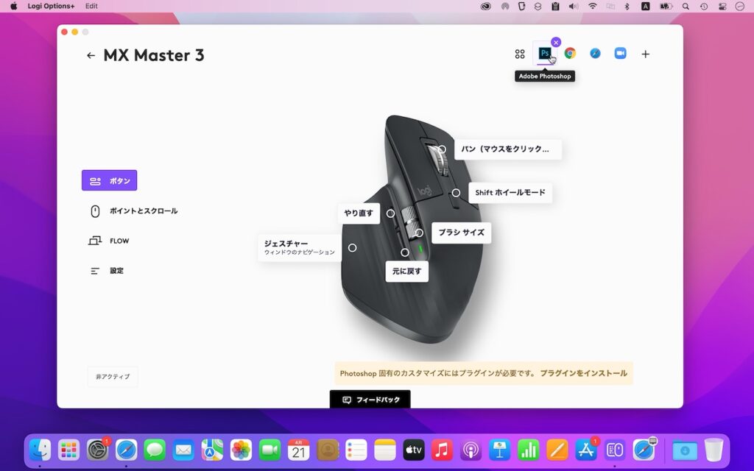Click the 非アクティブ status control
The height and width of the screenshot is (471, 754).
pyautogui.click(x=112, y=376)
